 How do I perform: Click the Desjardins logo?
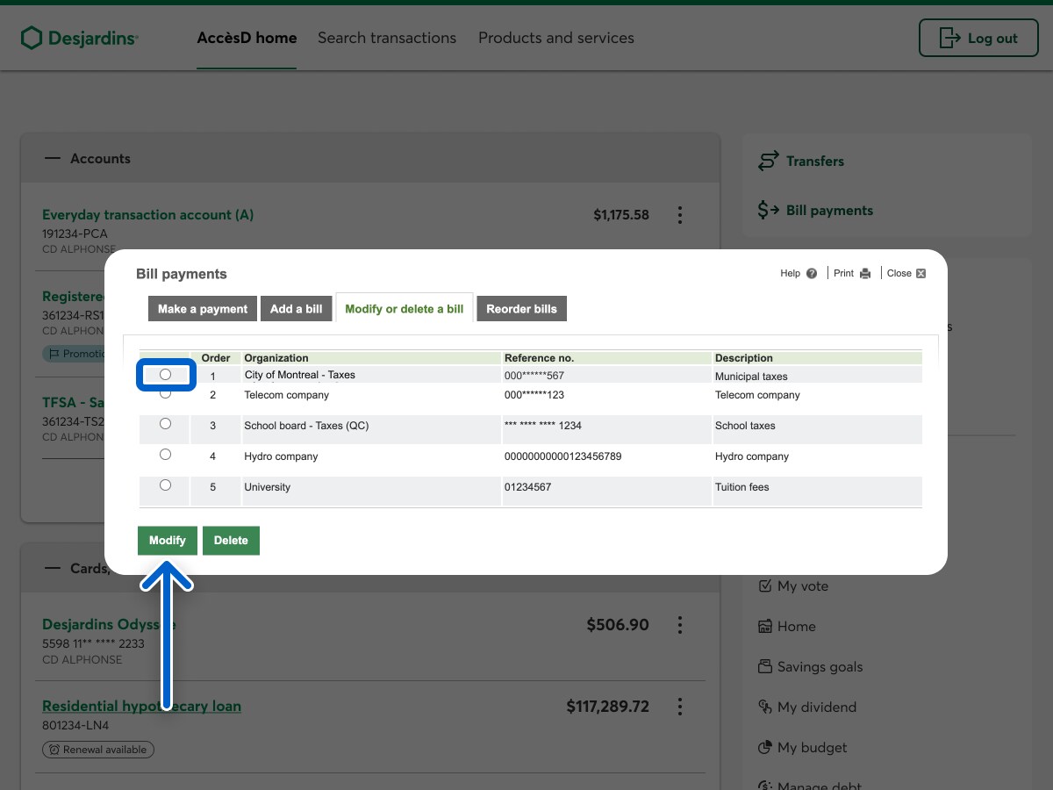(80, 38)
